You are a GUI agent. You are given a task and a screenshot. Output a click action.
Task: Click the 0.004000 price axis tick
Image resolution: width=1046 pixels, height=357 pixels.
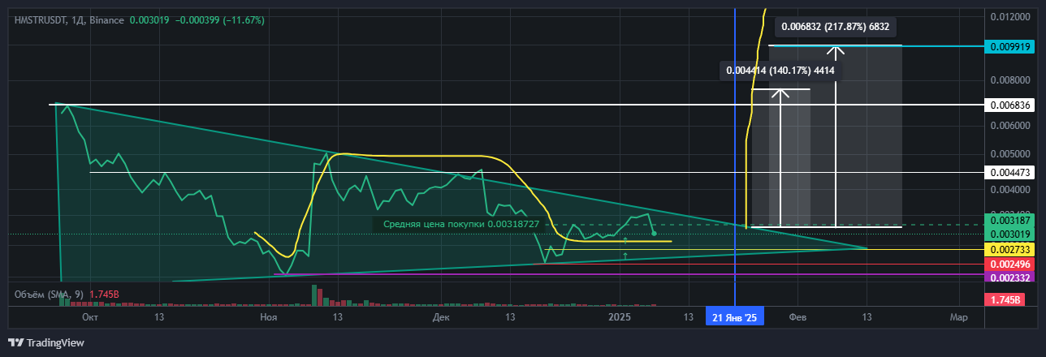coord(1010,190)
